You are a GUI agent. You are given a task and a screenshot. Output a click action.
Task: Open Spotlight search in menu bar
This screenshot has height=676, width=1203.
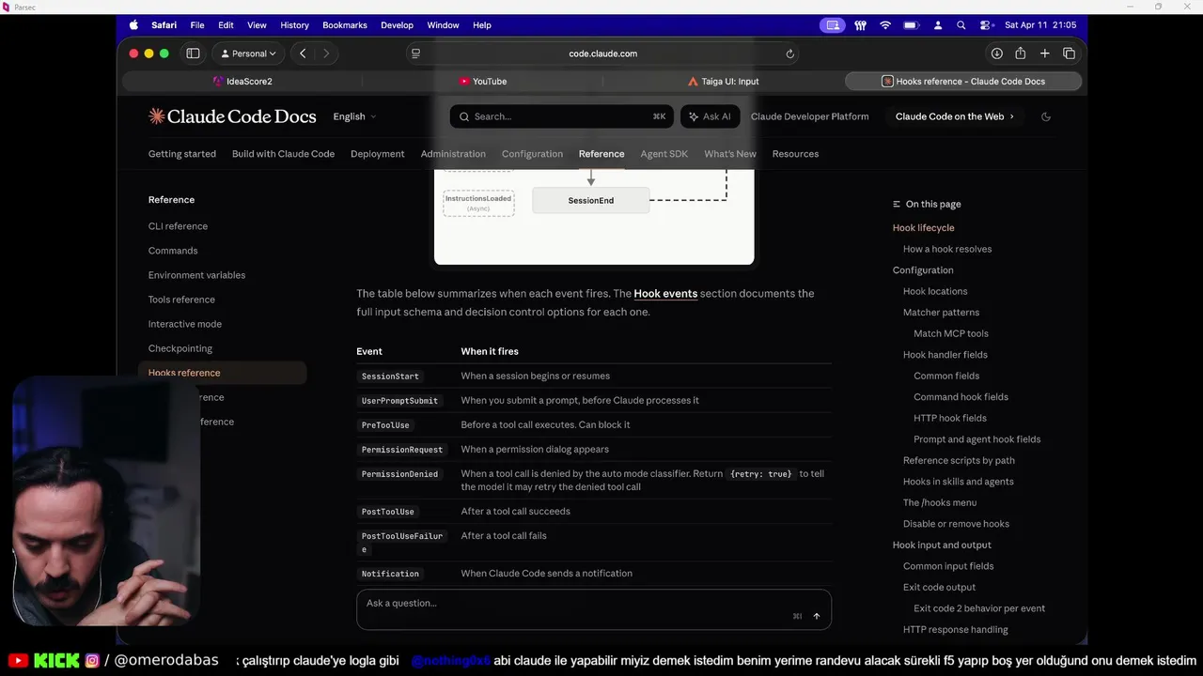(961, 25)
